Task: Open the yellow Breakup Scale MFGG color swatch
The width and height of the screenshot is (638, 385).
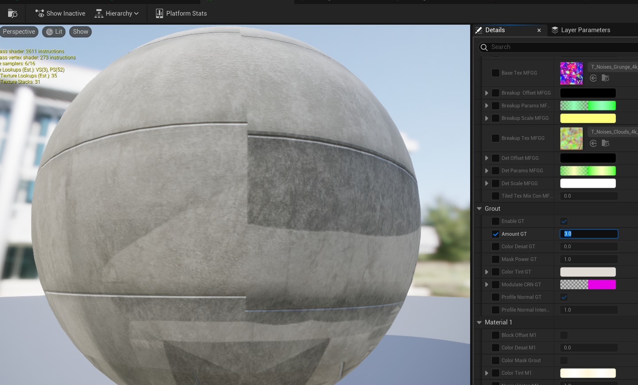Action: (x=588, y=118)
